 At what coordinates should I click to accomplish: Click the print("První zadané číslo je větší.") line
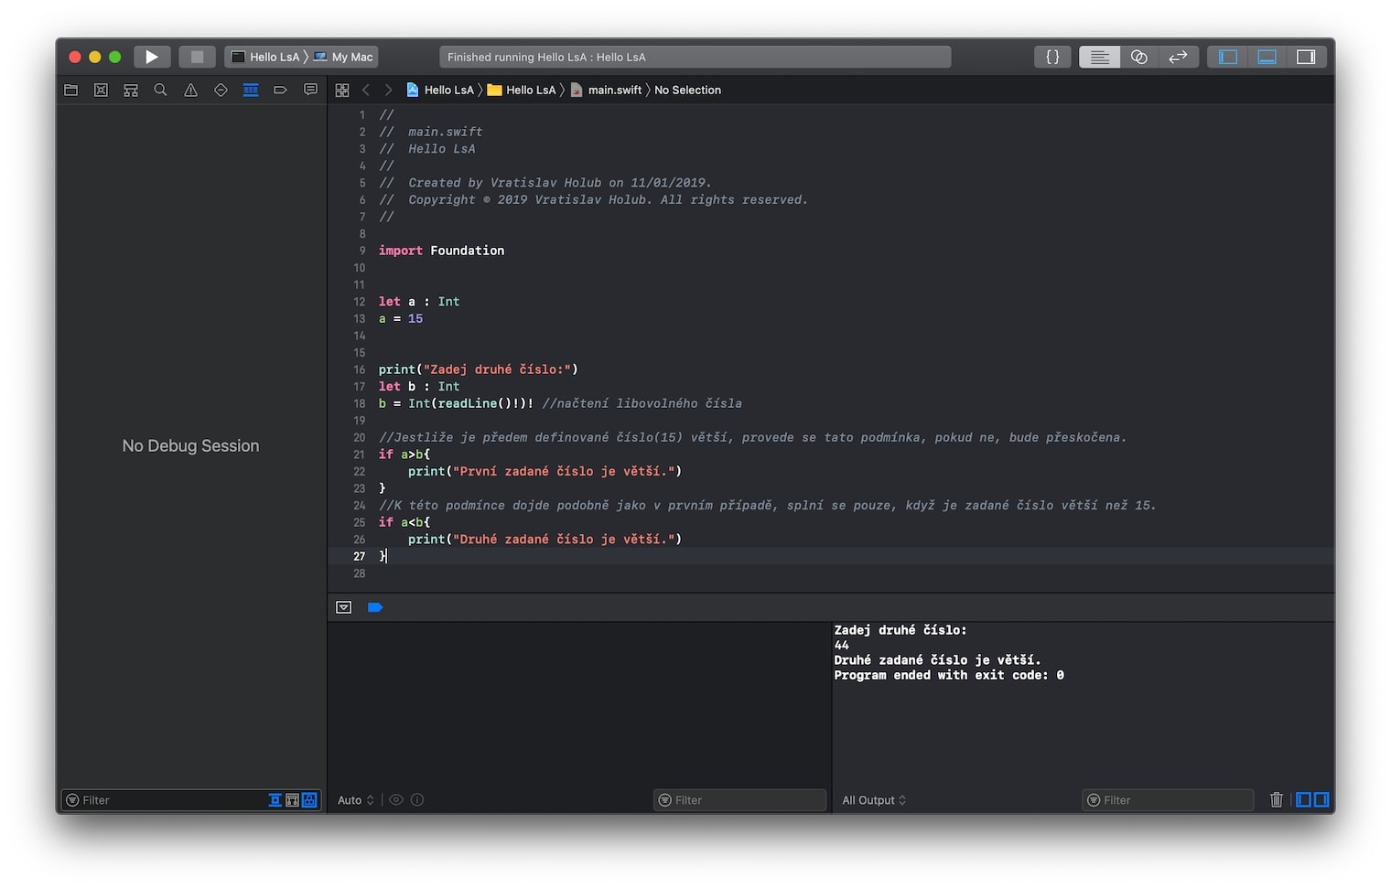click(545, 472)
